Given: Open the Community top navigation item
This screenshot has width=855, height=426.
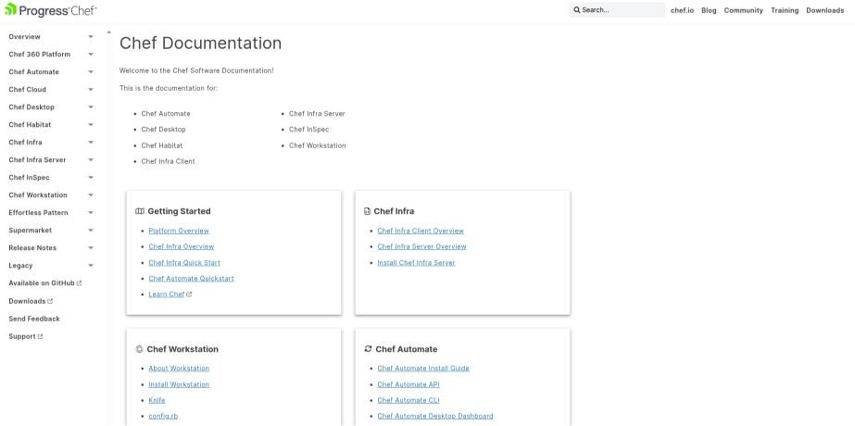Looking at the screenshot, I should pos(743,10).
